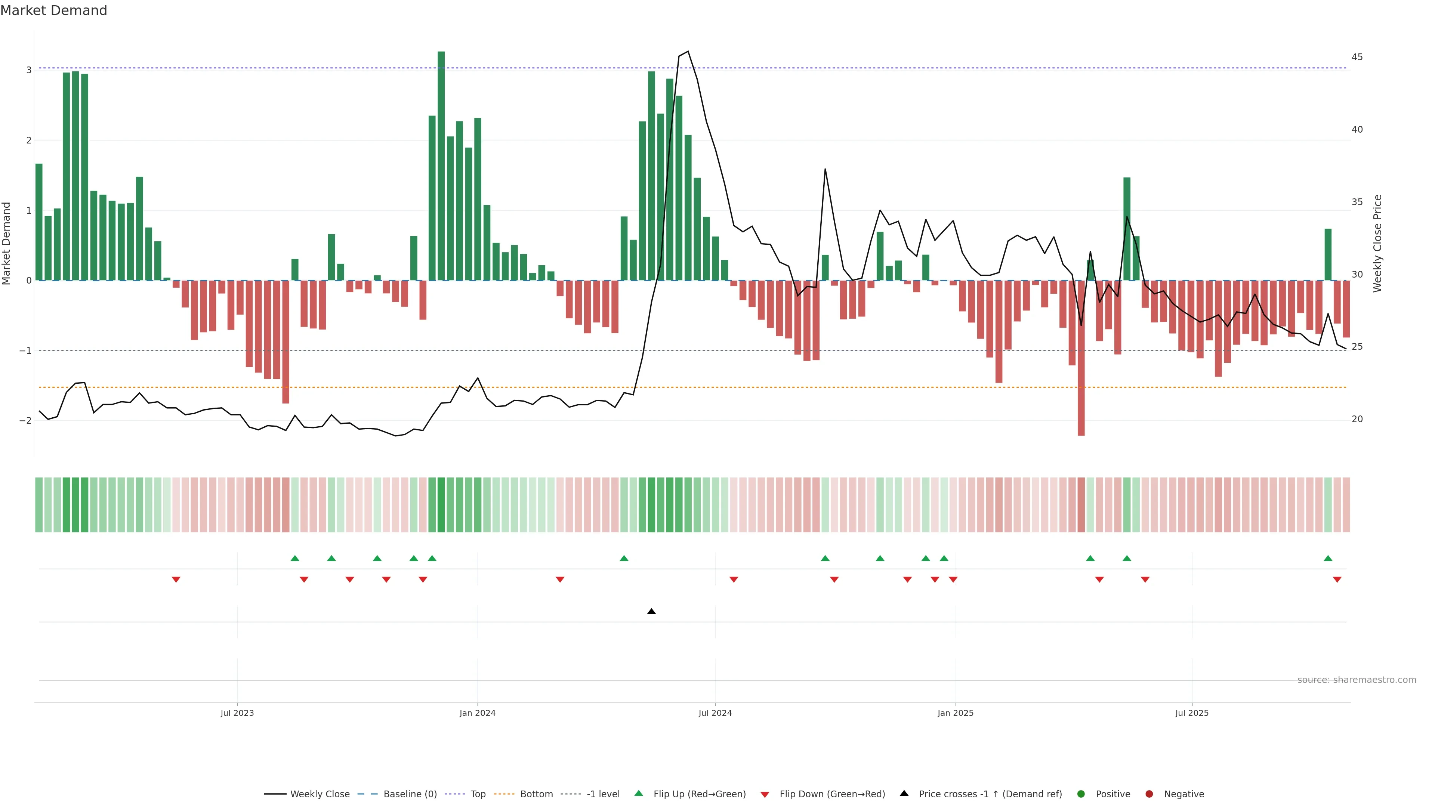The height and width of the screenshot is (807, 1435).
Task: Click the red Flip Down legend triangle
Action: [765, 795]
